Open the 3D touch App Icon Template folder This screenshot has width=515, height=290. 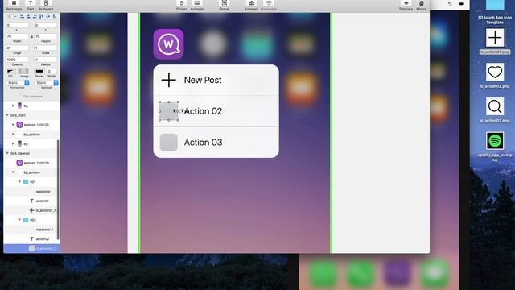point(495,5)
